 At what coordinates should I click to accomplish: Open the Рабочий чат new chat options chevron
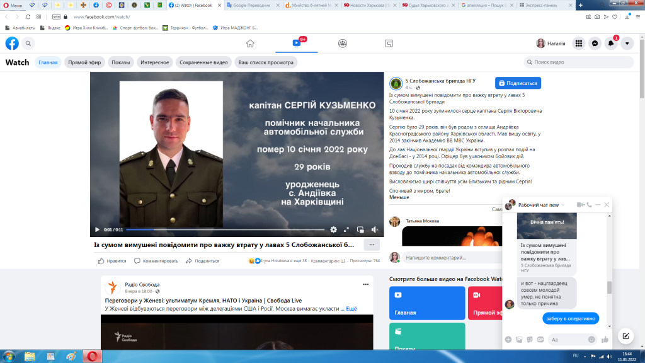click(x=563, y=205)
